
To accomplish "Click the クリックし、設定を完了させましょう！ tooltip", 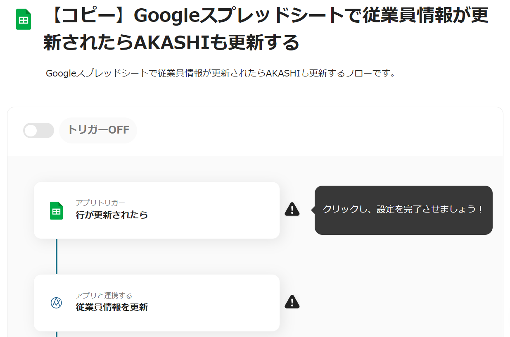I will tap(403, 210).
